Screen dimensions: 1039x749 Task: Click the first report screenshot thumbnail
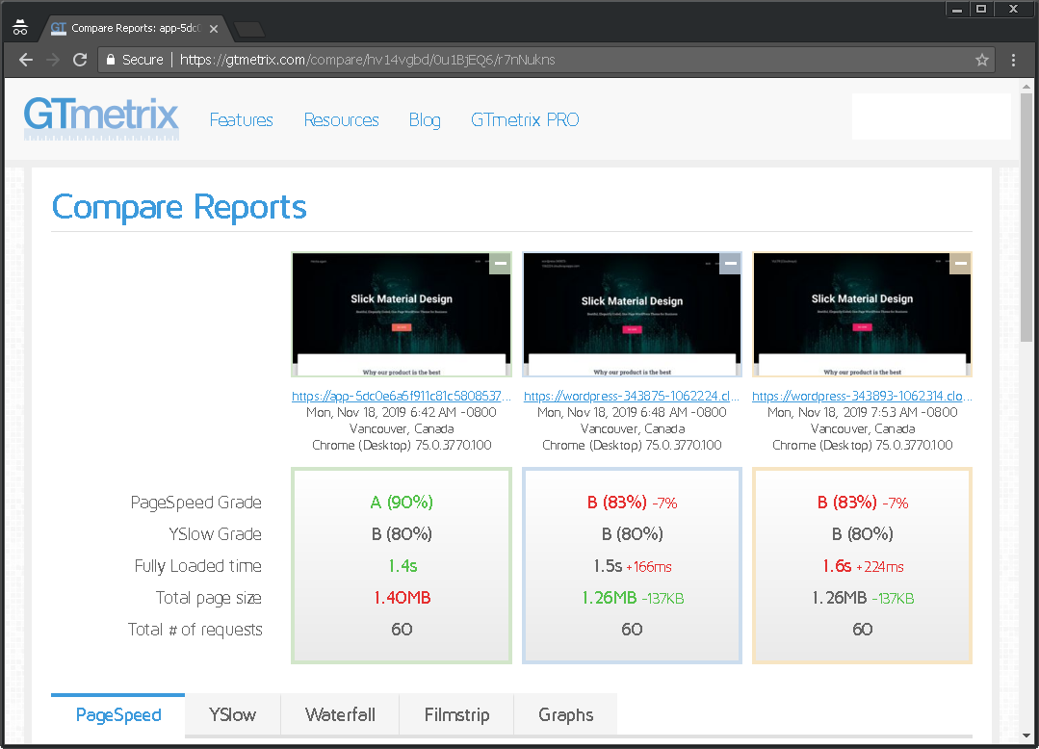point(402,315)
